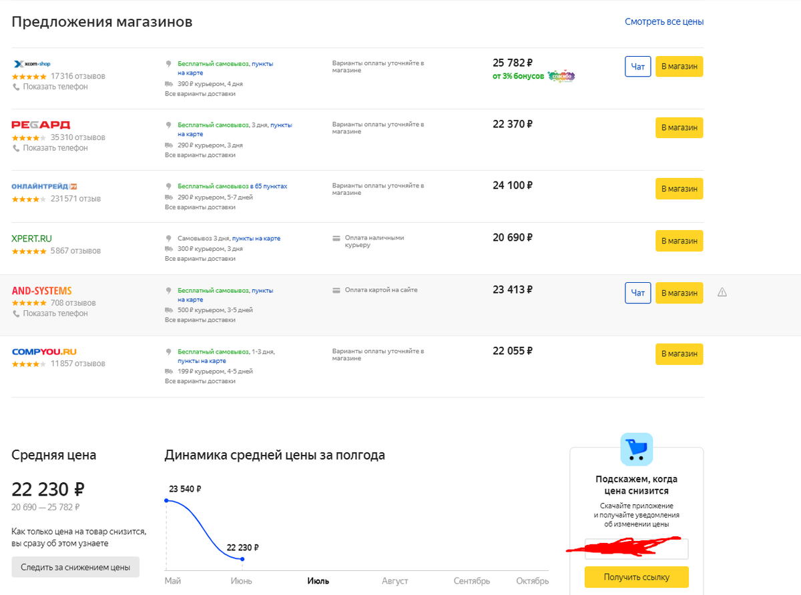Screen dimensions: 801x595
Task: Click the xcom-shop star rating
Action: tap(29, 77)
